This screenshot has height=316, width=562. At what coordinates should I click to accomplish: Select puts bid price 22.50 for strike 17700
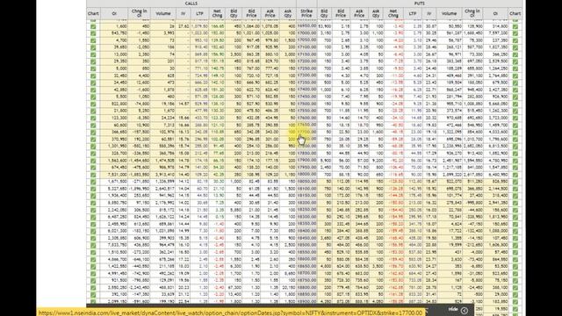(345, 132)
